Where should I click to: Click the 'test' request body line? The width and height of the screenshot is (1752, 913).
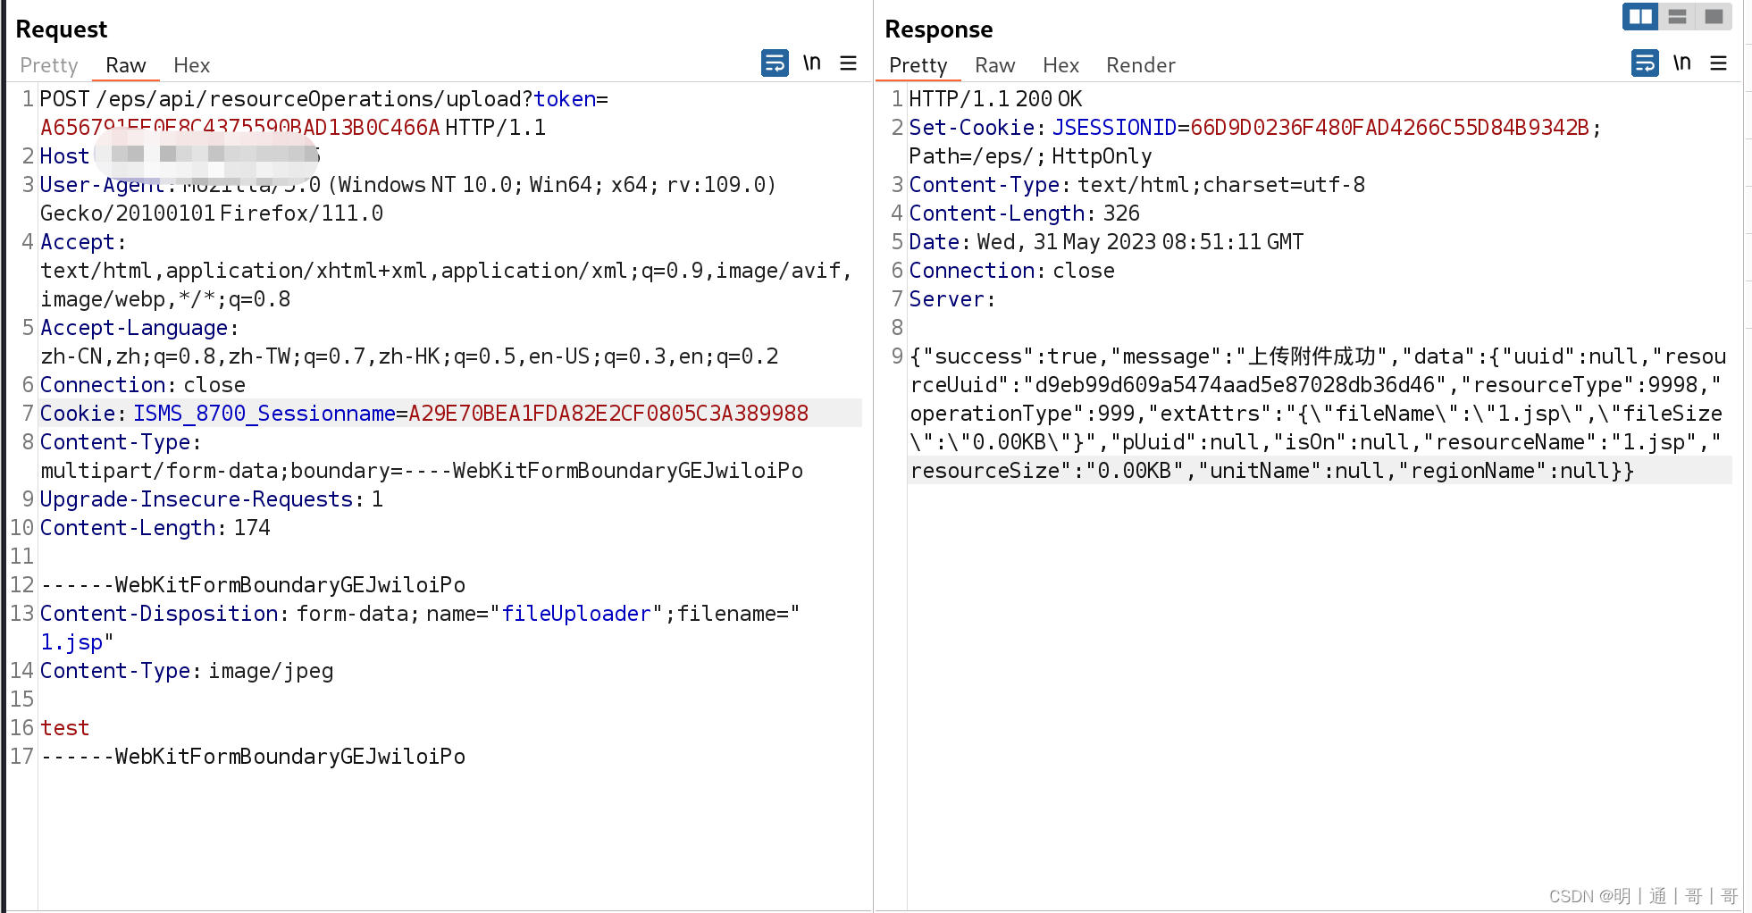click(x=64, y=728)
